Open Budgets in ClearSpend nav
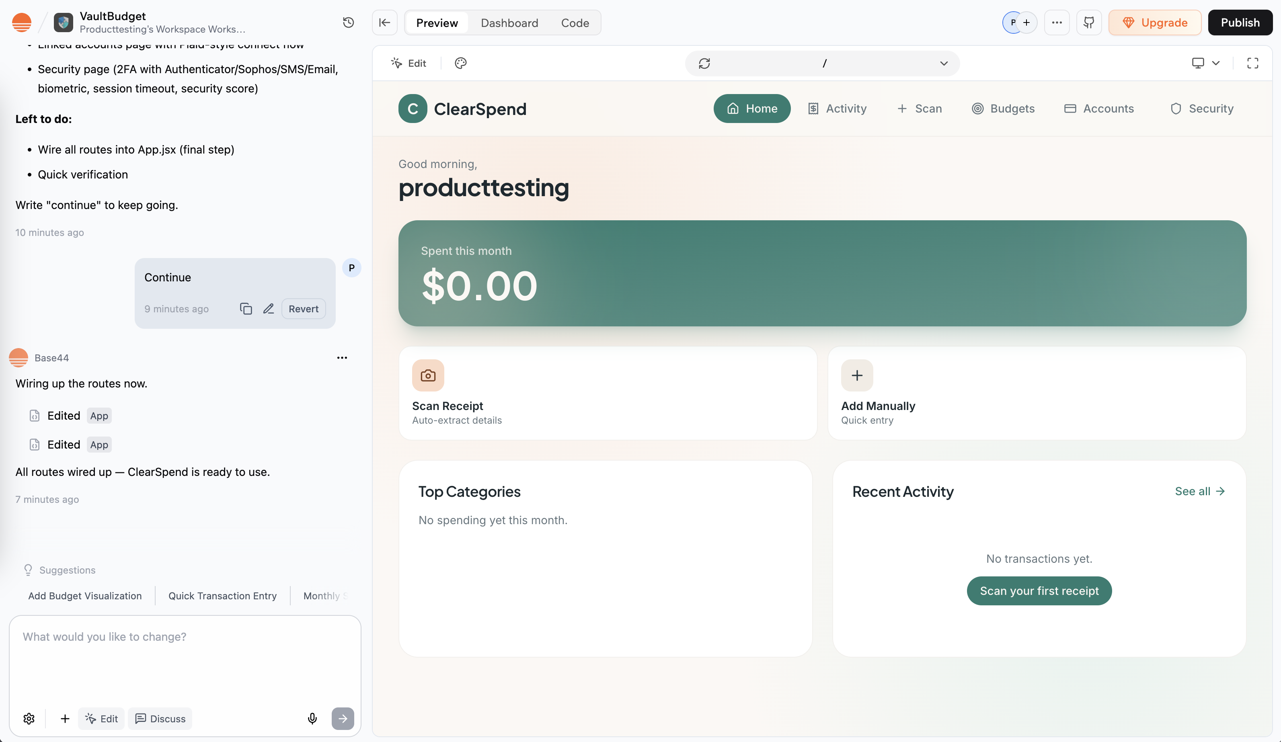This screenshot has width=1281, height=742. tap(1003, 108)
